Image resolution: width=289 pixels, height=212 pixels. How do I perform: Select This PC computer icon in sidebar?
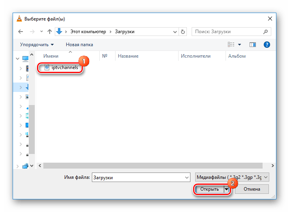tap(25, 59)
